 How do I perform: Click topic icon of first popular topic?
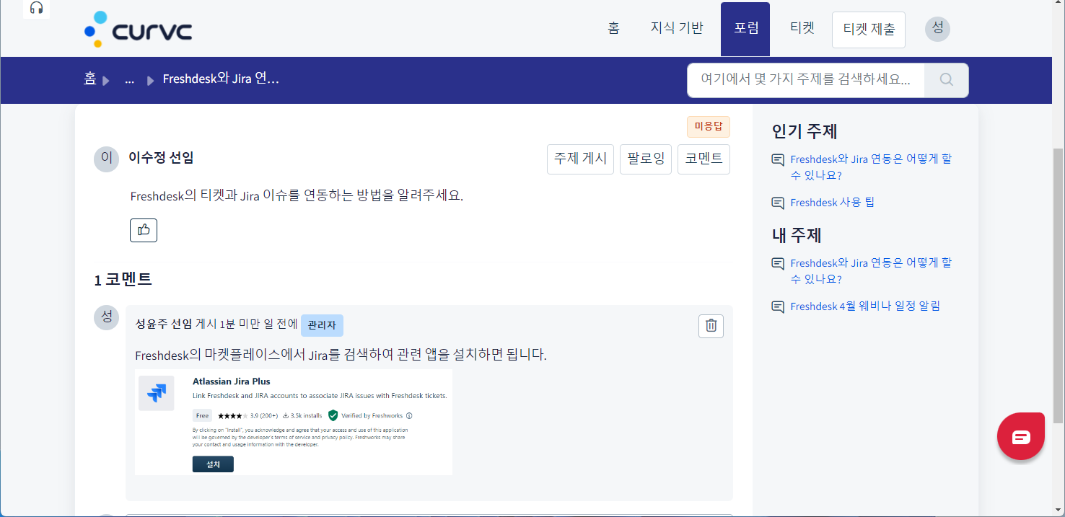[x=778, y=159]
